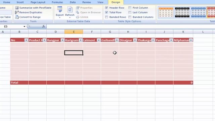Click the Export table icon
This screenshot has height=121, width=215.
60,9
